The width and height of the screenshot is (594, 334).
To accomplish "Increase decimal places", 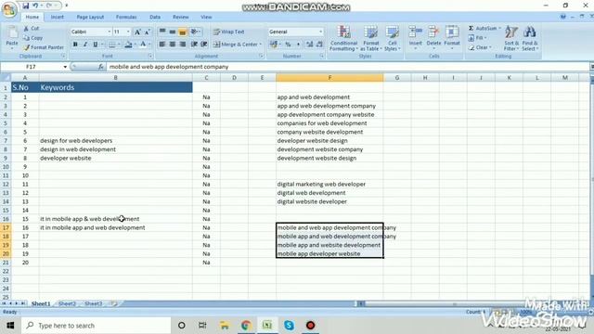I will coord(309,45).
